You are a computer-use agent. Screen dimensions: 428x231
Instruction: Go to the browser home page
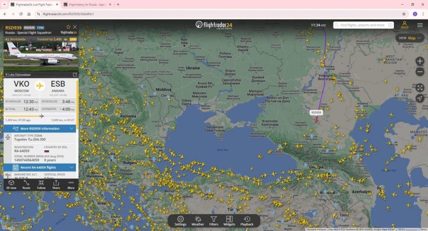tap(29, 14)
